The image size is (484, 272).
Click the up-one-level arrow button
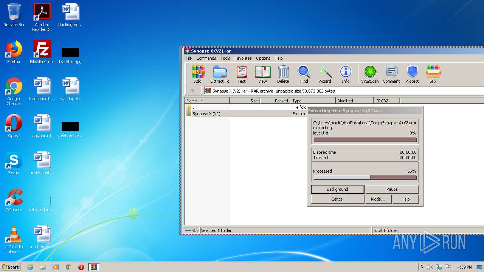192,91
